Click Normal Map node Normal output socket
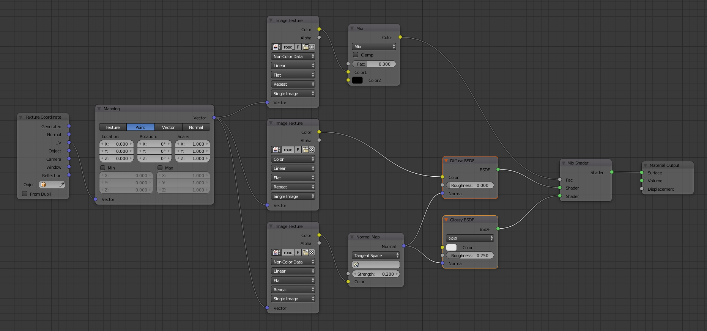The height and width of the screenshot is (331, 707). pyautogui.click(x=404, y=246)
